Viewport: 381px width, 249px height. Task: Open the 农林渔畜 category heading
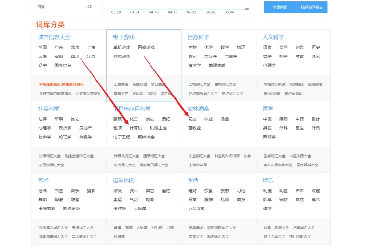(x=198, y=109)
